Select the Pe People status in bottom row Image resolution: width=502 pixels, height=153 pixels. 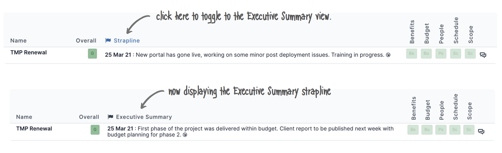coord(441,130)
